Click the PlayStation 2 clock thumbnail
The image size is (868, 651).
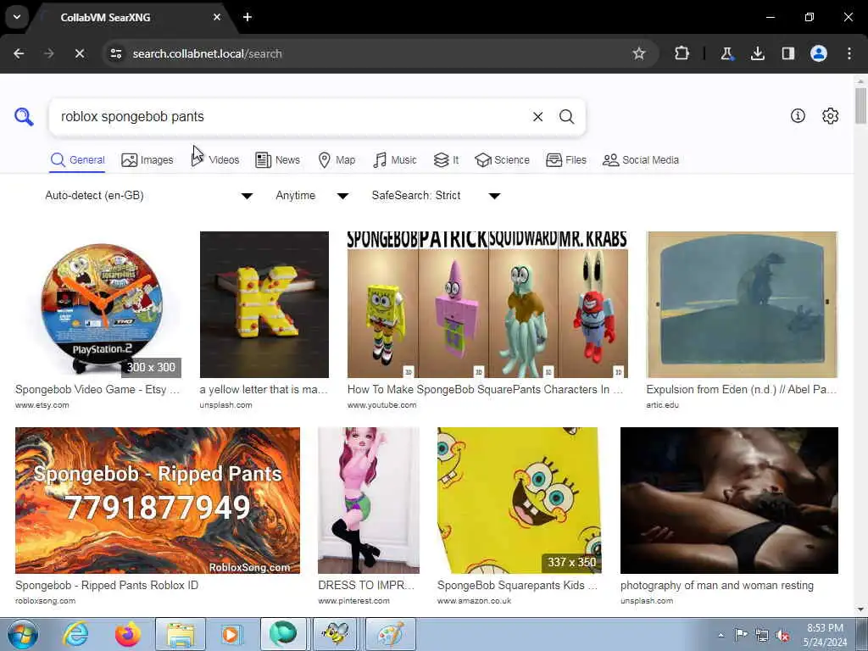pyautogui.click(x=98, y=304)
